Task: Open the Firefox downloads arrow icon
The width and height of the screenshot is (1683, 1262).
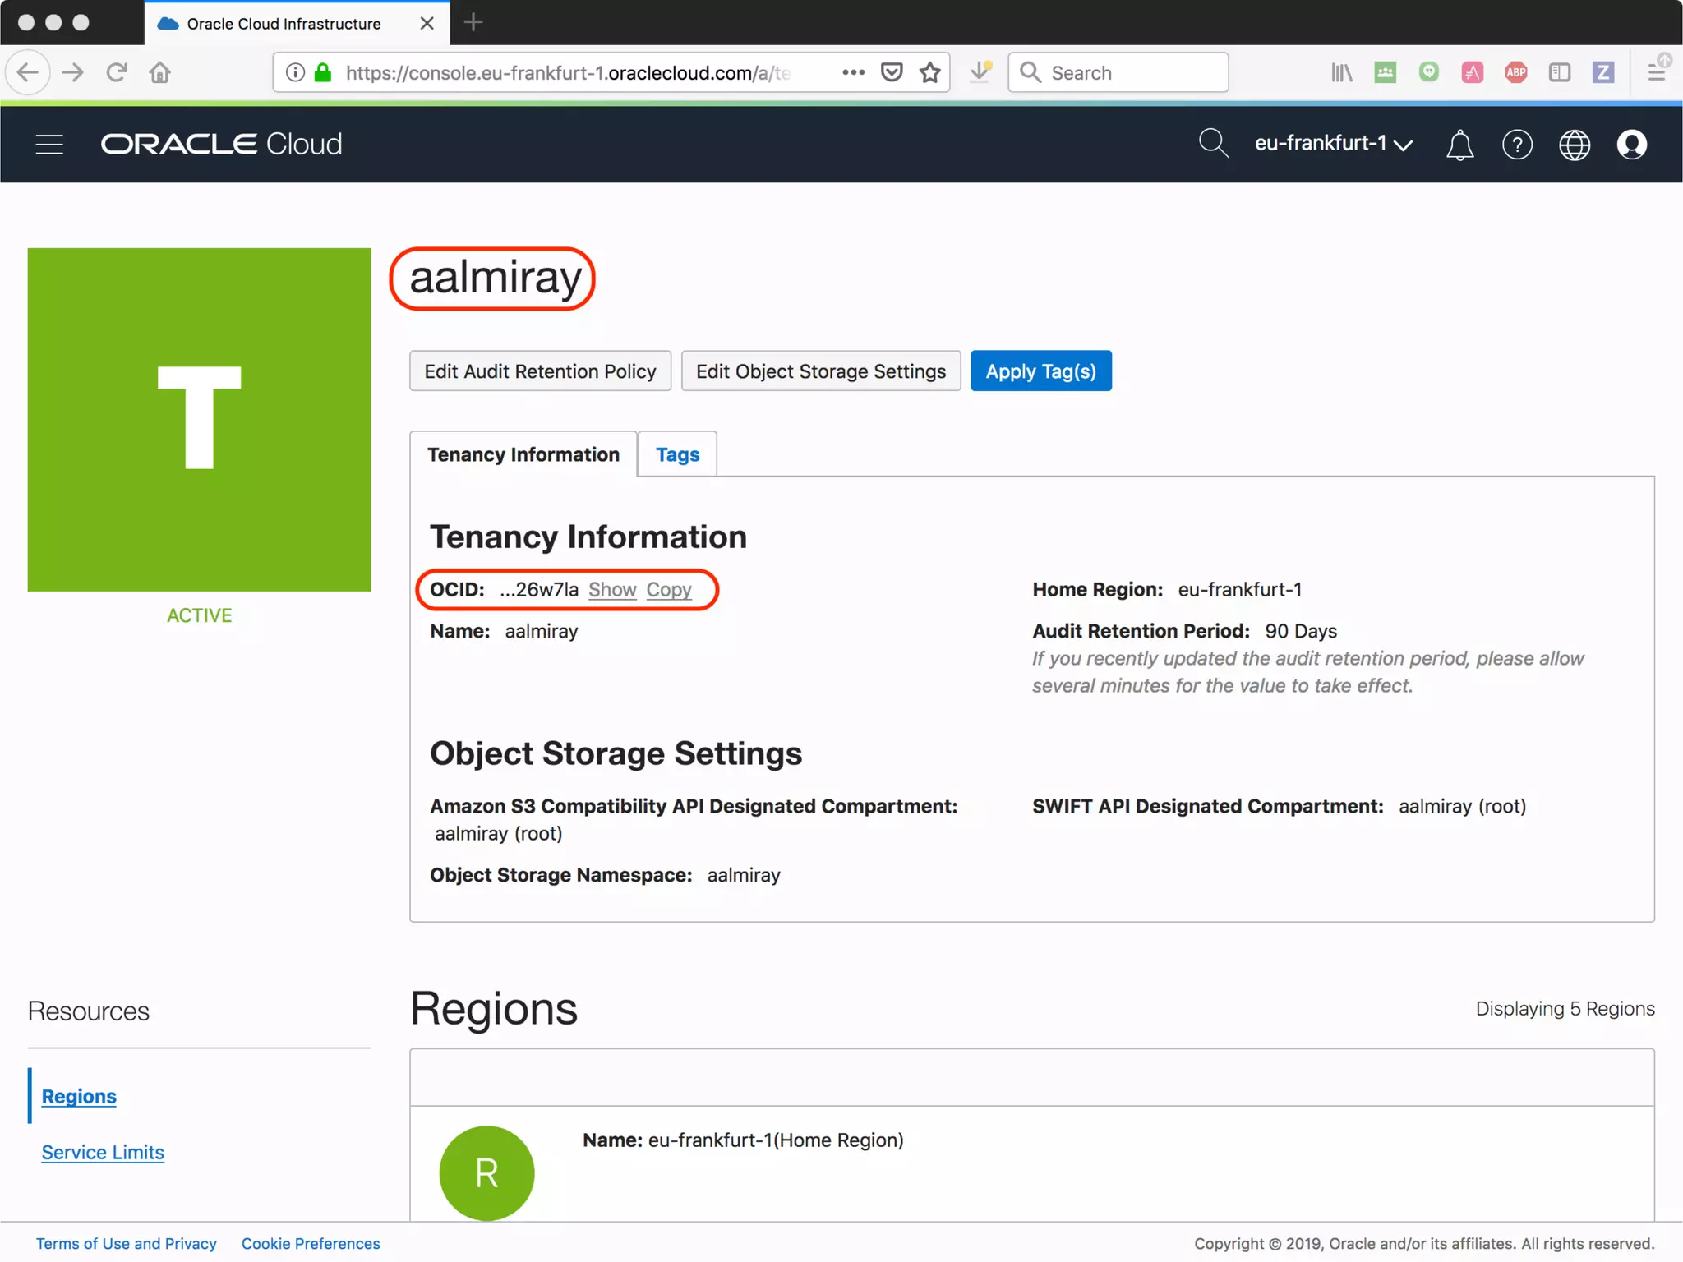Action: pos(980,72)
